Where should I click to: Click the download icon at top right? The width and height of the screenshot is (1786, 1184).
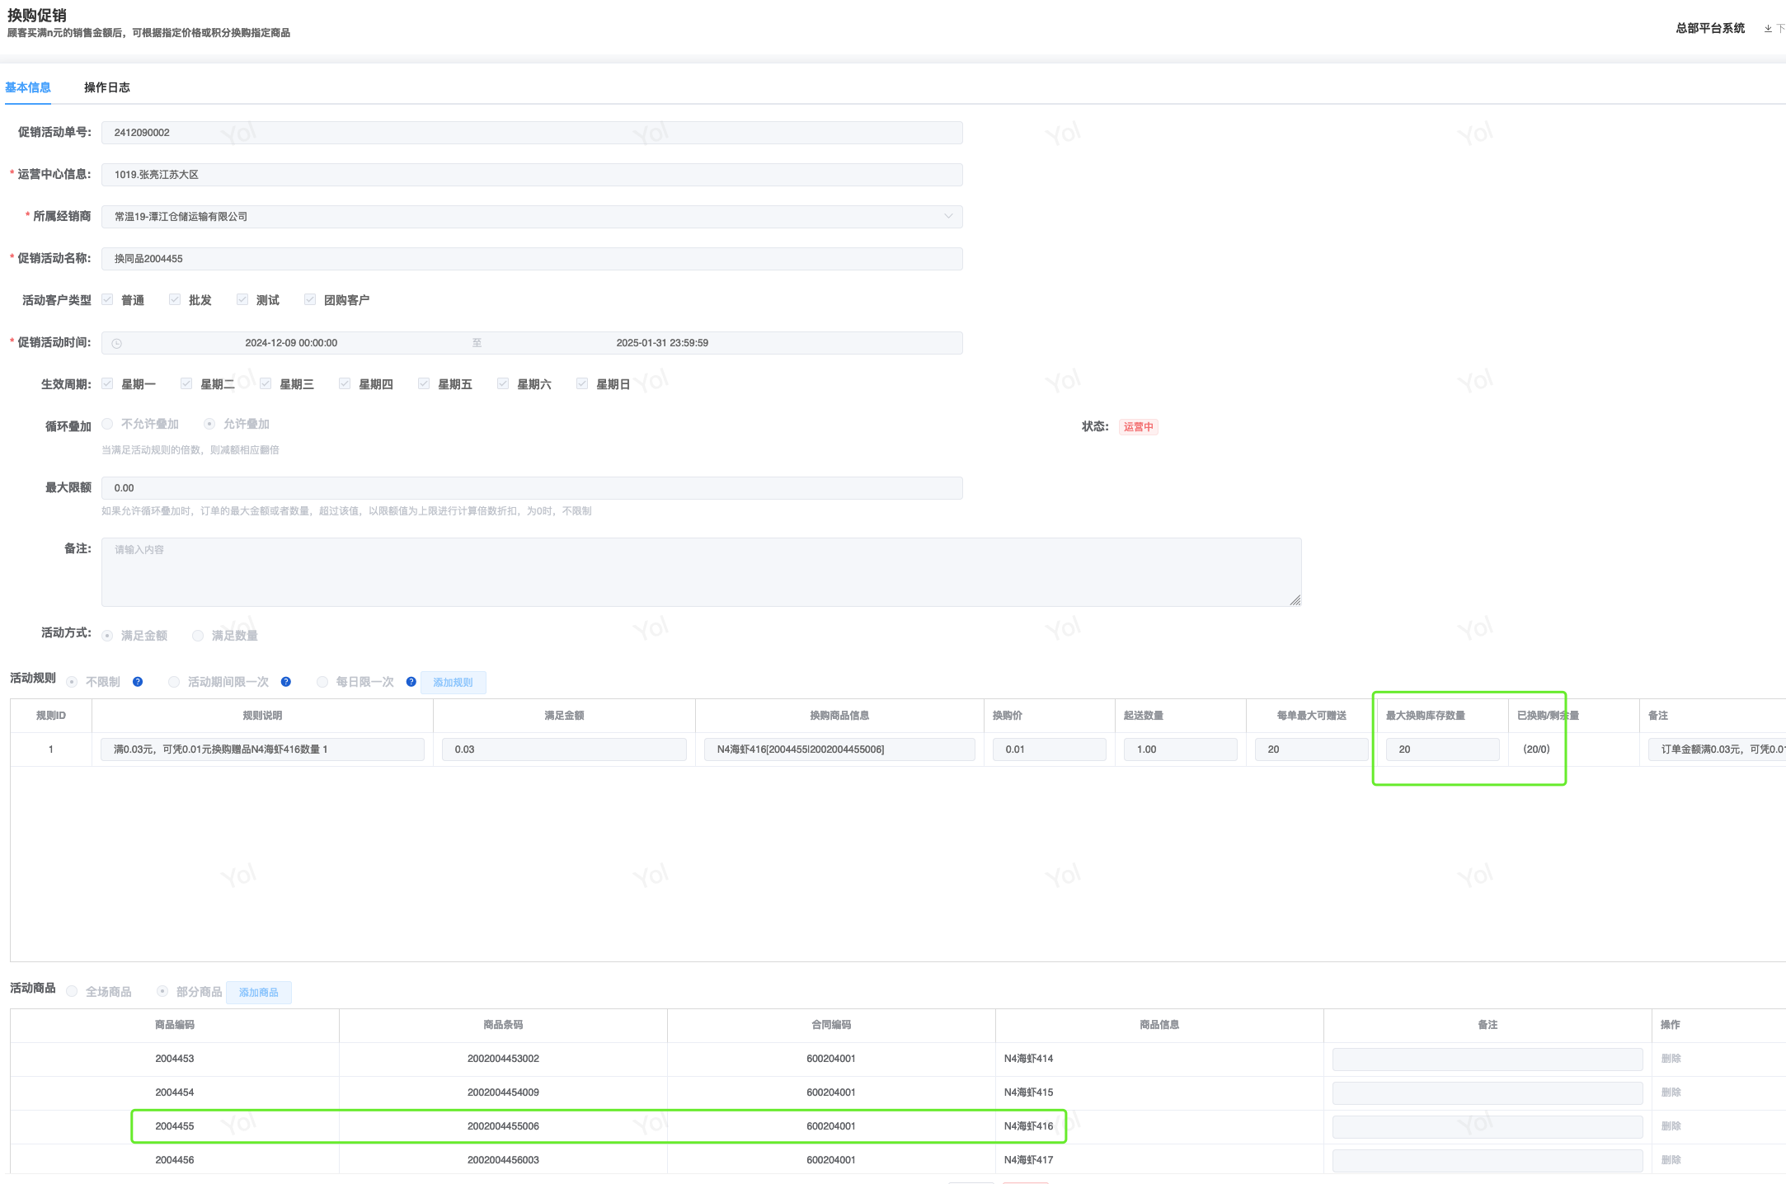point(1768,28)
